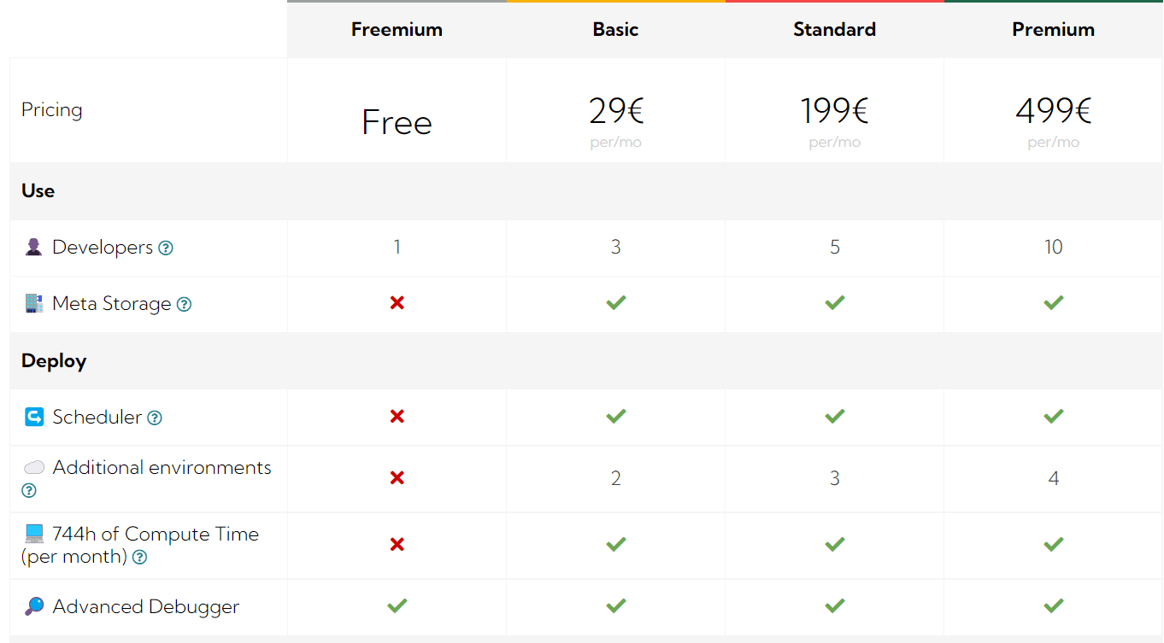Collapse the Deploy section header
This screenshot has width=1164, height=643.
[x=54, y=360]
